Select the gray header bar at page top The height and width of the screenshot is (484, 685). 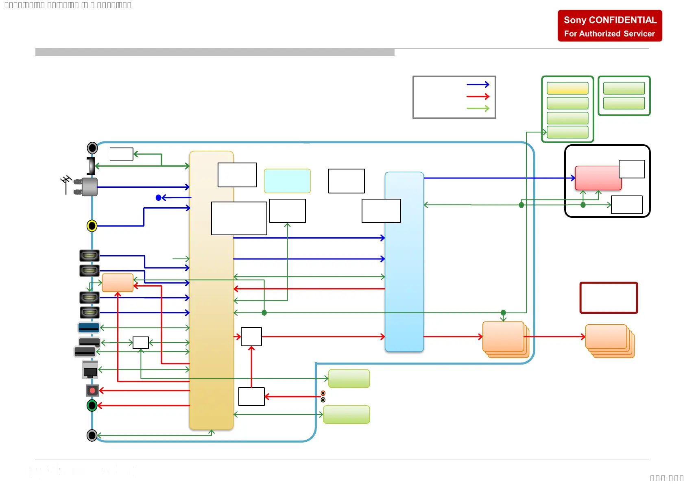tap(215, 52)
